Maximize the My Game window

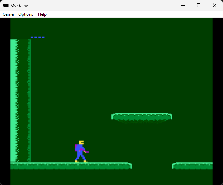click(199, 5)
